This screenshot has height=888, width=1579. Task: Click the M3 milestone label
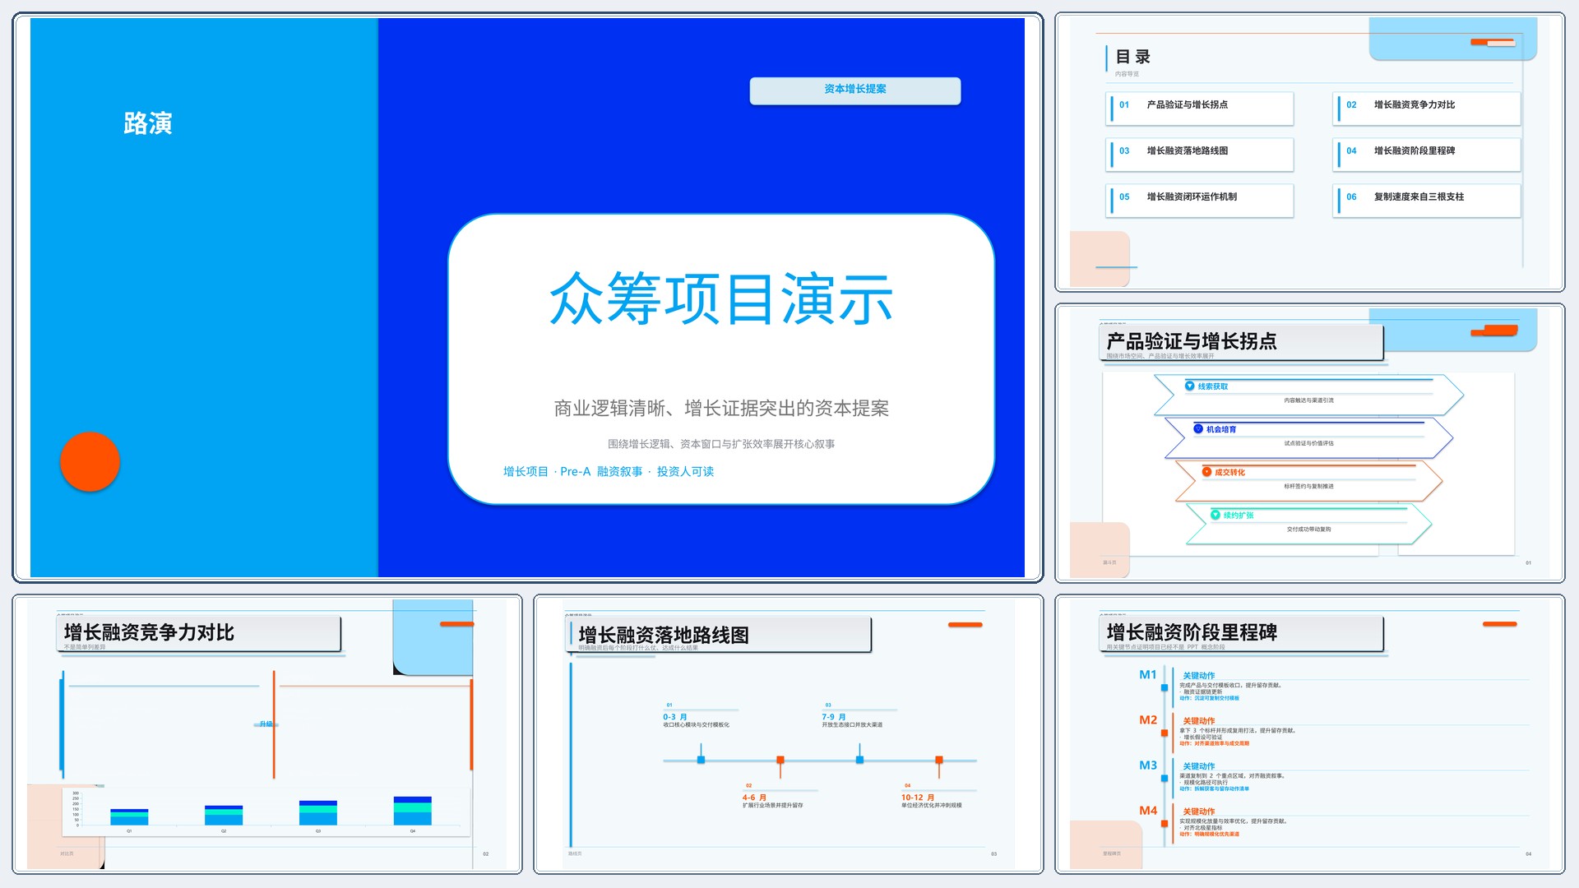[x=1148, y=765]
